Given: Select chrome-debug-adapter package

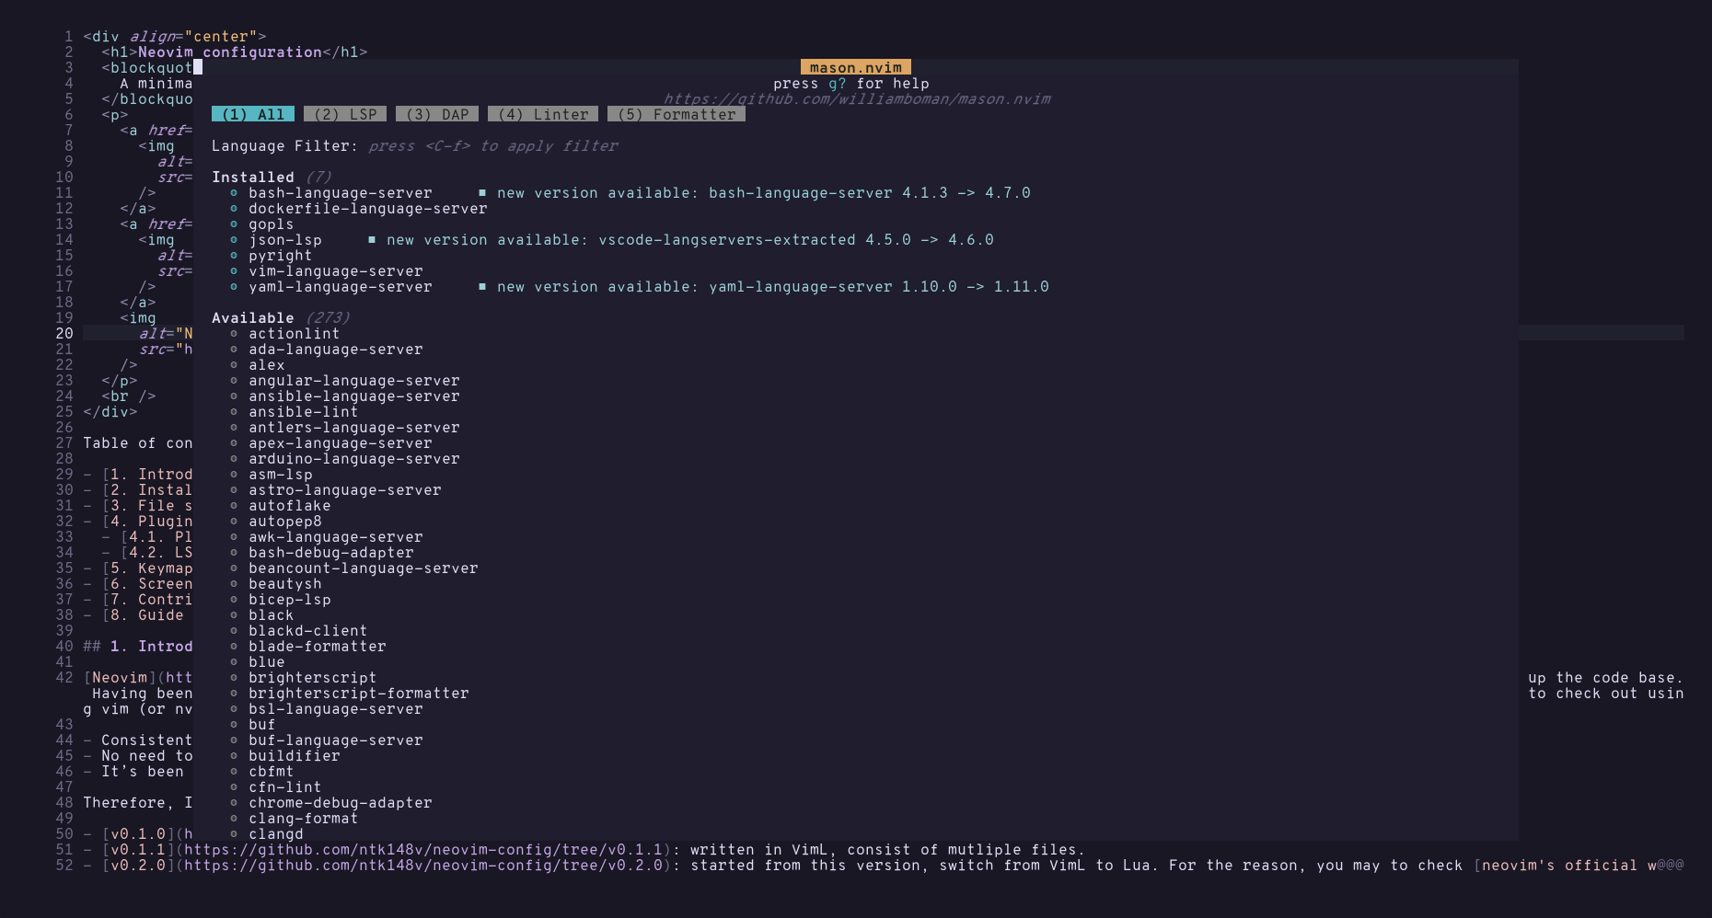Looking at the screenshot, I should click(340, 802).
